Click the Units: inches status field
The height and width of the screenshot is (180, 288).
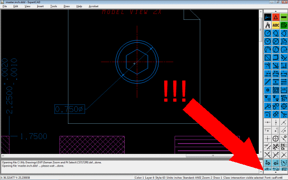coord(174,178)
